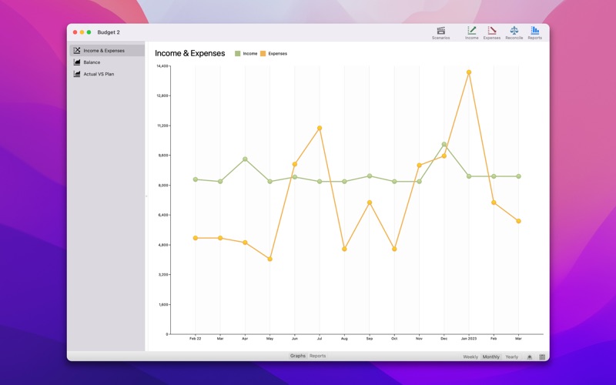Click the Income & Expenses sidebar icon
The height and width of the screenshot is (385, 616).
(77, 50)
